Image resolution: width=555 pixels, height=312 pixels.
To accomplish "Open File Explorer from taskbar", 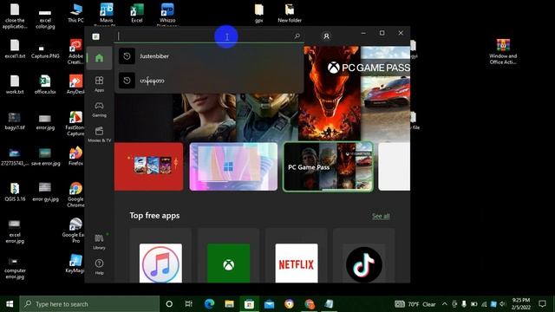I will click(x=229, y=304).
